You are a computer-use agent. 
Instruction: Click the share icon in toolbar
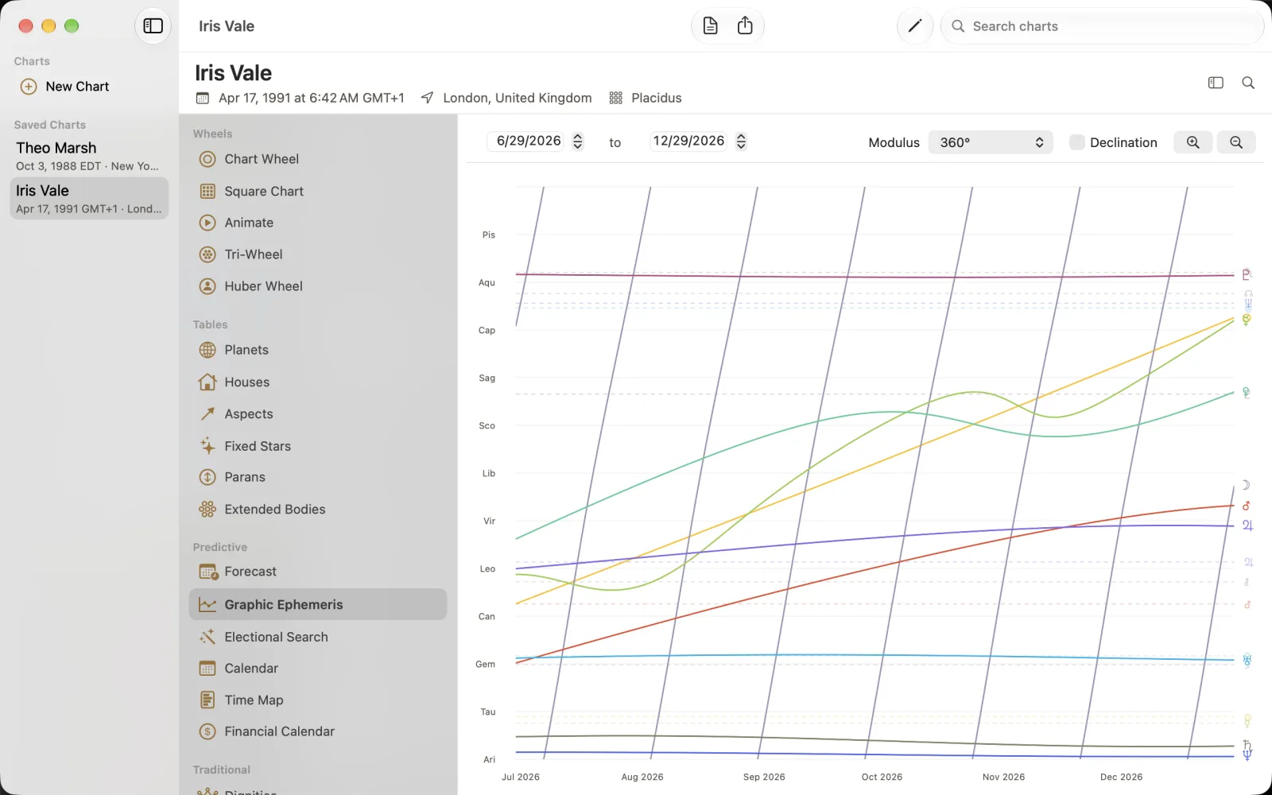pyautogui.click(x=745, y=26)
